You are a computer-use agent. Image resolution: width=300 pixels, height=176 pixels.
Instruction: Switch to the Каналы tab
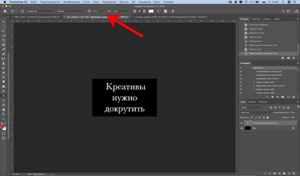[x=252, y=102]
